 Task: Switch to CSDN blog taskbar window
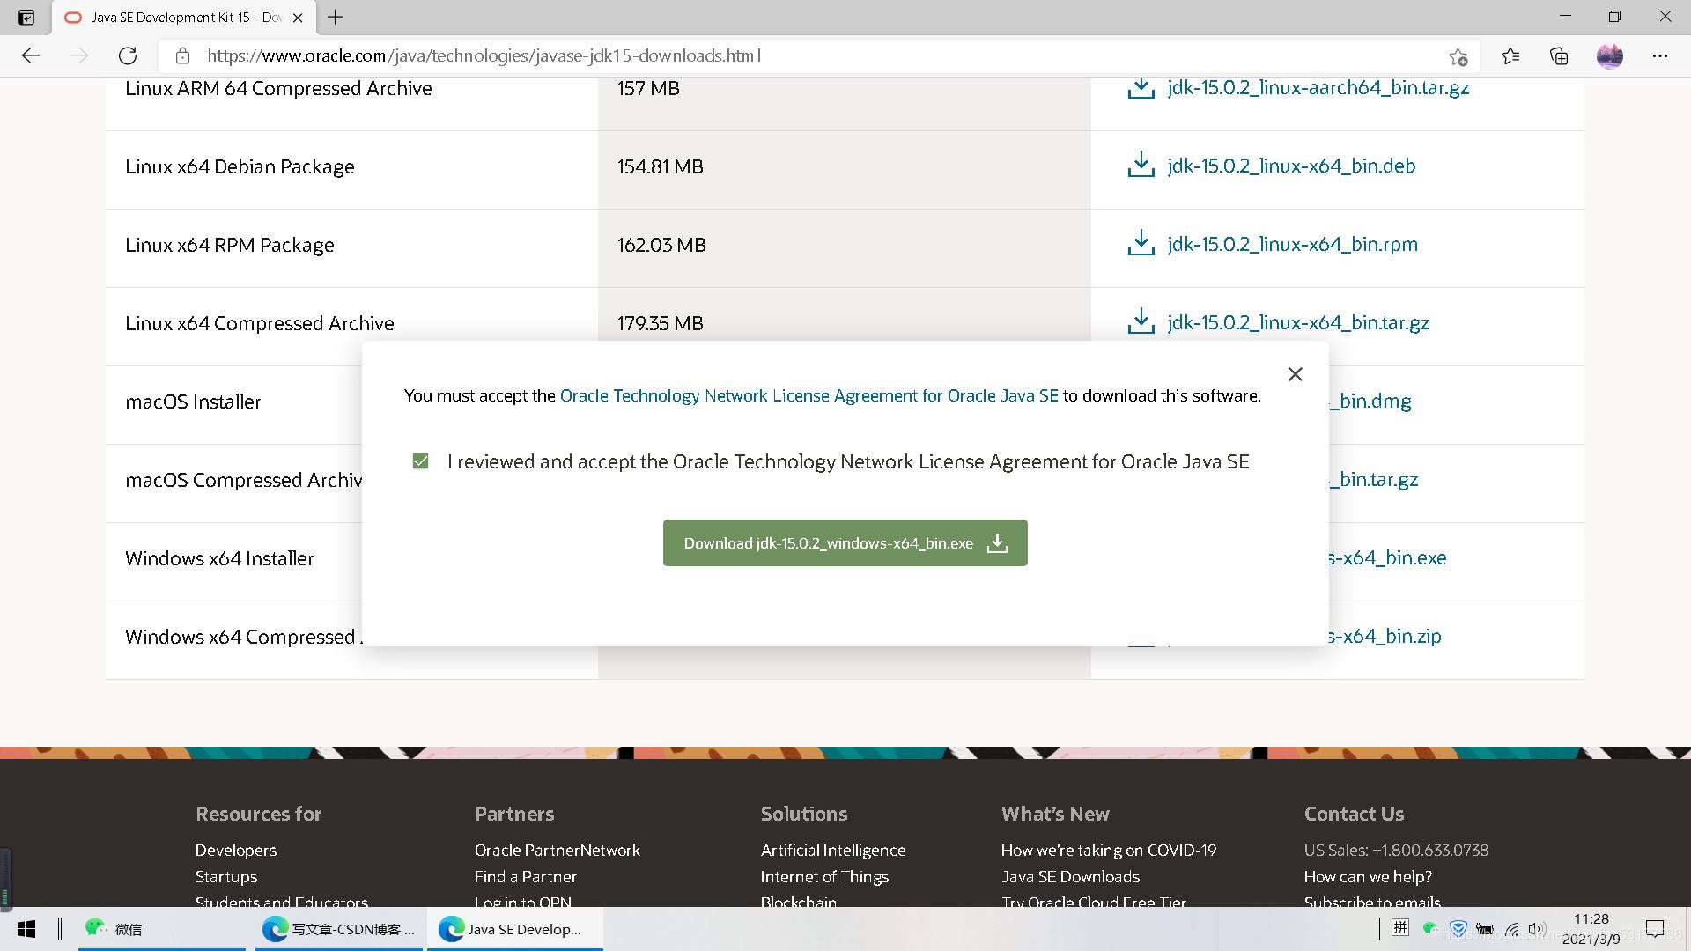(339, 929)
